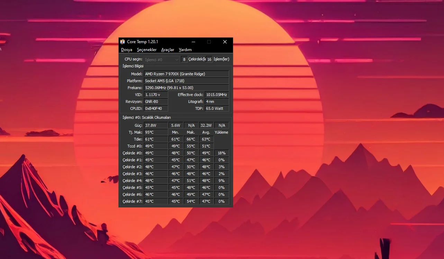This screenshot has width=444, height=259.
Task: Click the thread count field showing 16
Action: tap(209, 59)
